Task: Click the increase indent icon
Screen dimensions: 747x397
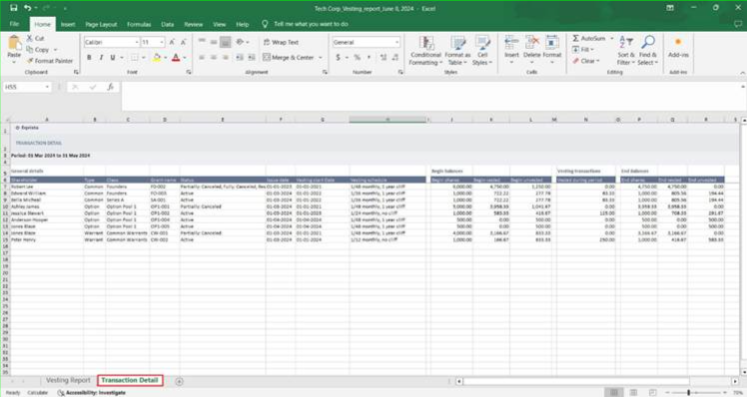Action: coord(252,58)
